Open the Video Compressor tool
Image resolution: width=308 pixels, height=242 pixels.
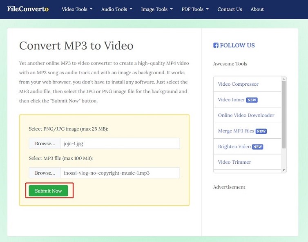tap(238, 84)
